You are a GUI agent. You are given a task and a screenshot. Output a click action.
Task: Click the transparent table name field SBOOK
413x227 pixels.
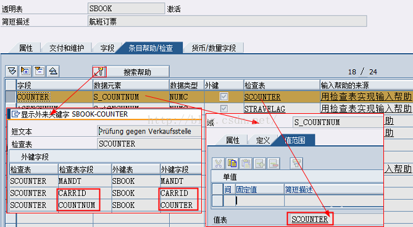coord(126,9)
